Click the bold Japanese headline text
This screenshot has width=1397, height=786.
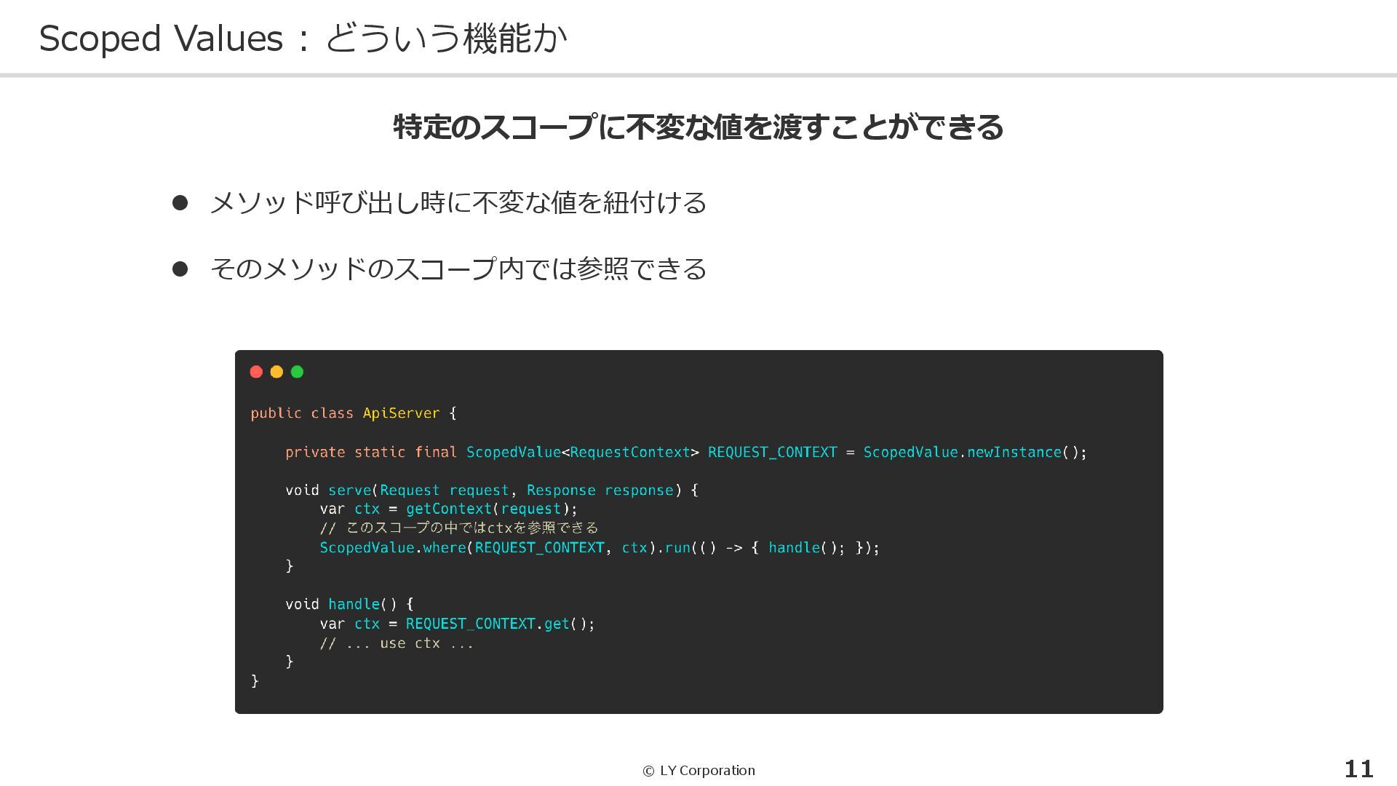point(698,127)
